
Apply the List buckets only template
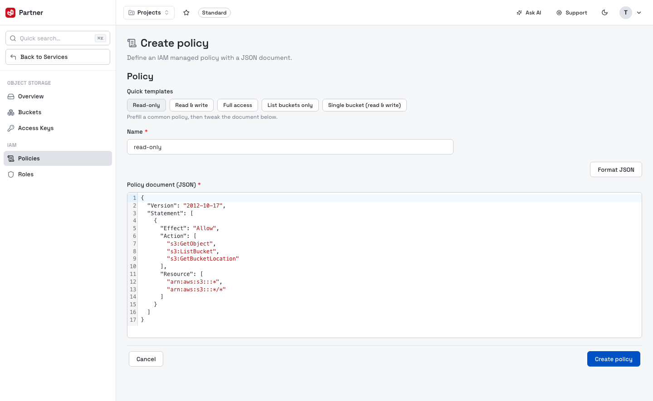(x=290, y=105)
